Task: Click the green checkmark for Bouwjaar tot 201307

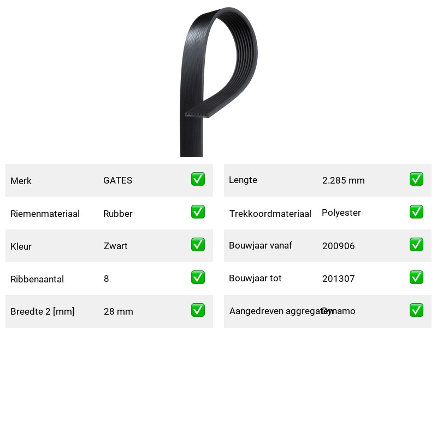Action: point(416,277)
